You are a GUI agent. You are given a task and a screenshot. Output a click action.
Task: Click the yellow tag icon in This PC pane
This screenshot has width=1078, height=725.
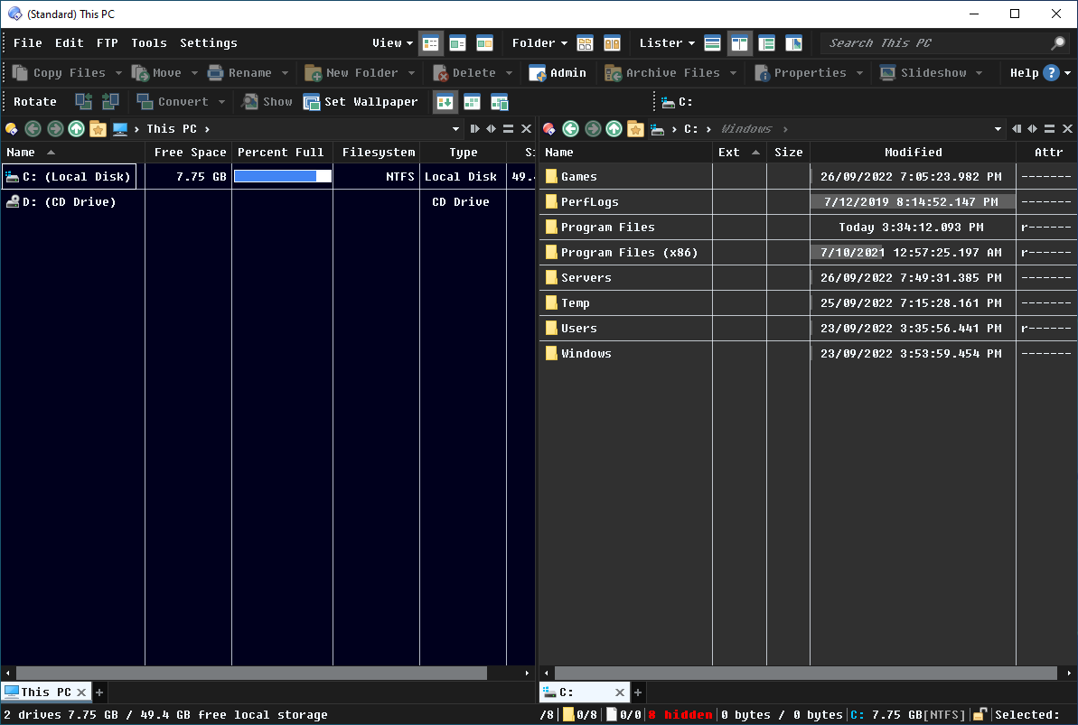pos(11,129)
